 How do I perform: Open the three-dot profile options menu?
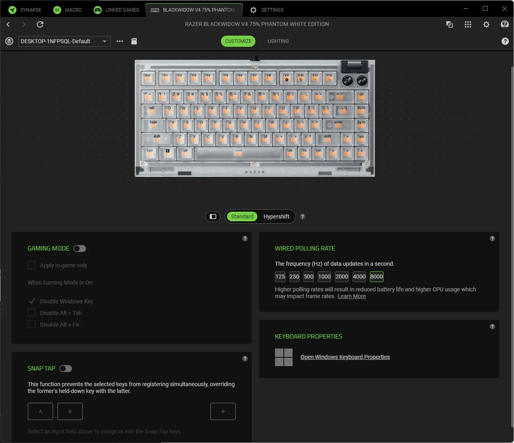pos(120,41)
